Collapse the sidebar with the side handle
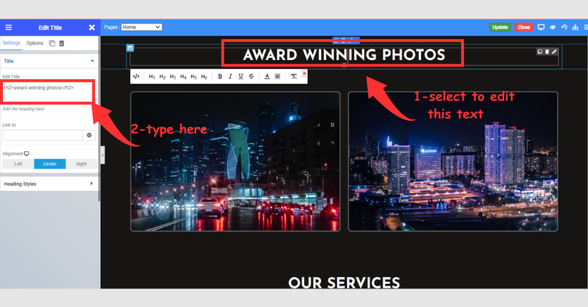Screen dimensions: 588x307 [102, 155]
